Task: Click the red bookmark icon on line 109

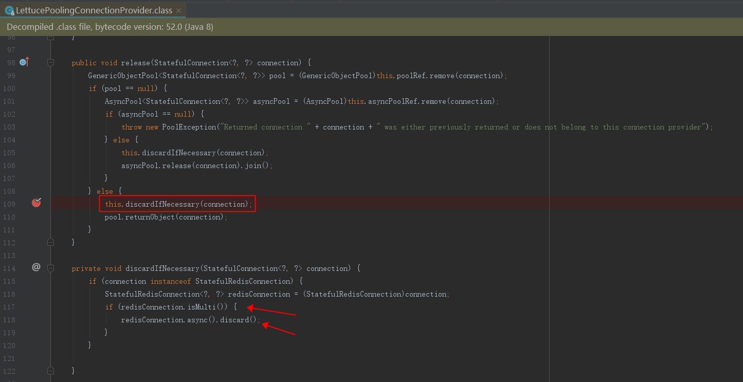Action: pyautogui.click(x=36, y=203)
